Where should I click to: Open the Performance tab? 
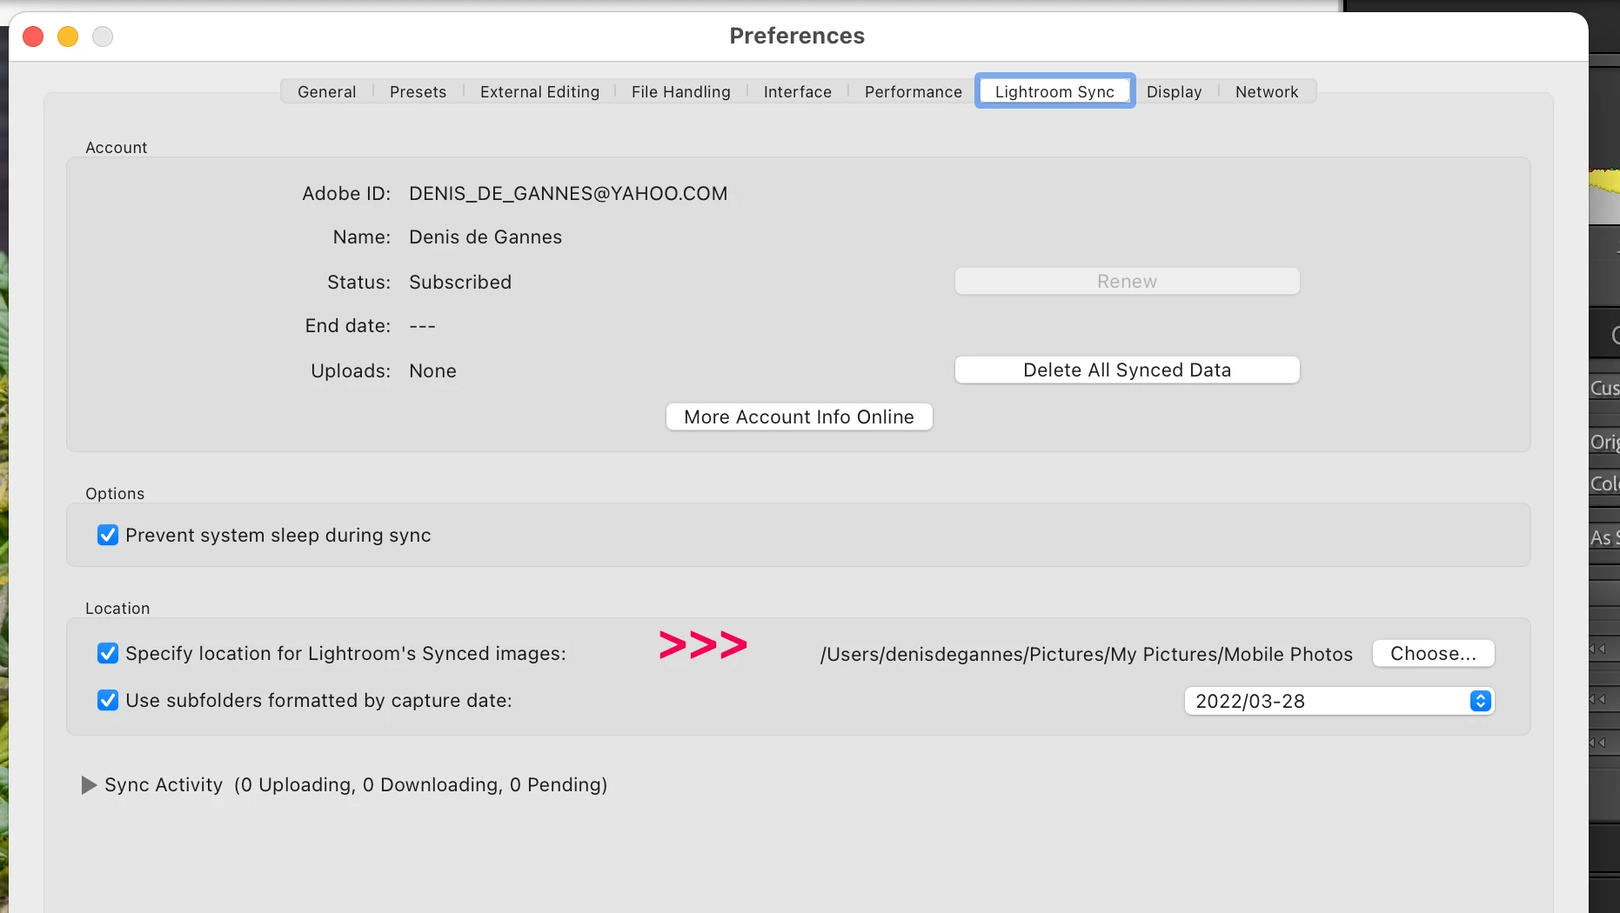click(913, 91)
